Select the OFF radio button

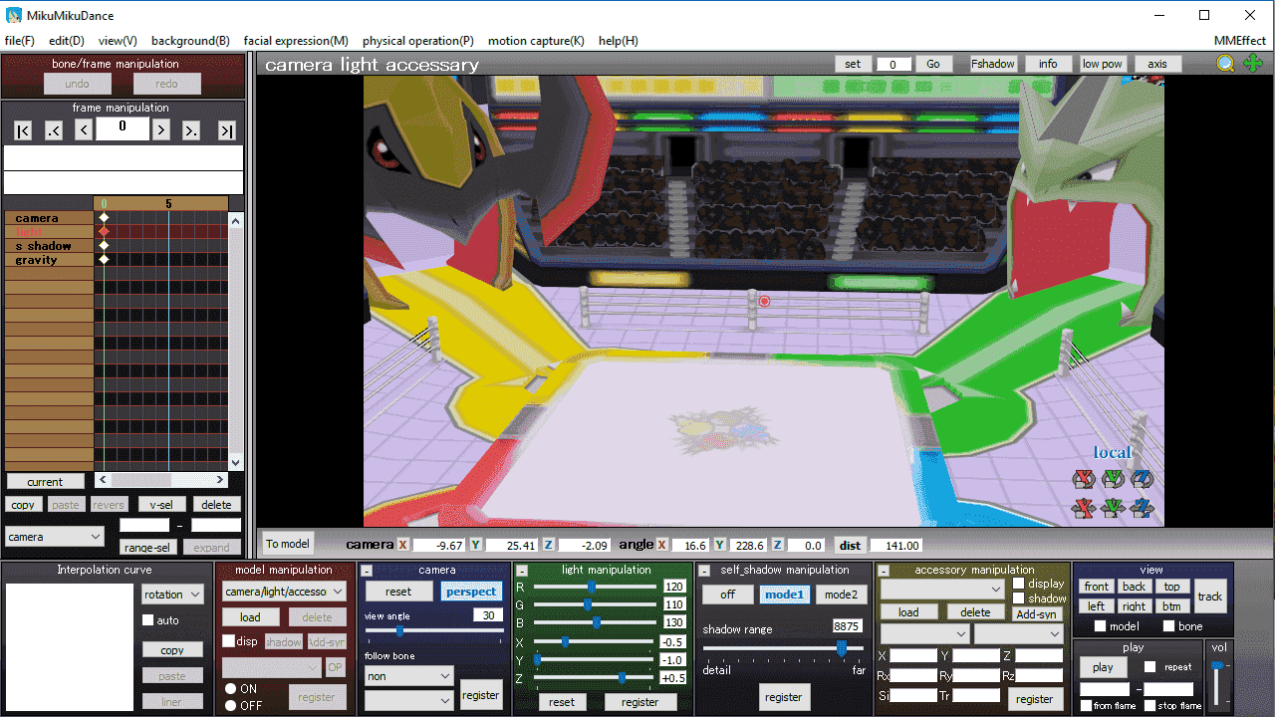pyautogui.click(x=230, y=705)
